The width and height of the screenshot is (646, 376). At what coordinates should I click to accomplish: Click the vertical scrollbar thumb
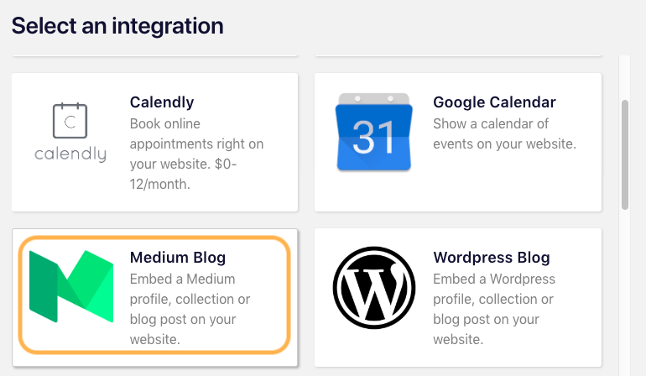tap(625, 154)
